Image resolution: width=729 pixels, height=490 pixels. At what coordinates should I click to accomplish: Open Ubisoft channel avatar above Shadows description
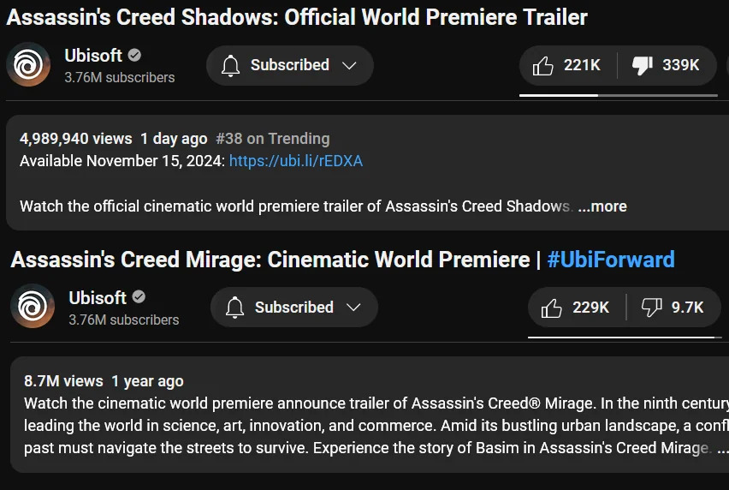point(28,64)
